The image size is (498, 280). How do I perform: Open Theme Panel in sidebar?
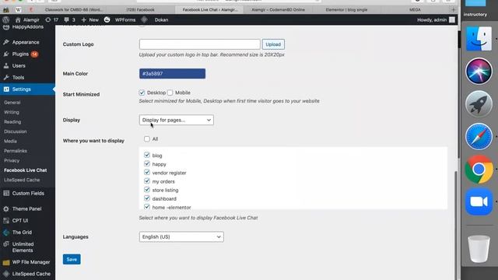coord(27,209)
